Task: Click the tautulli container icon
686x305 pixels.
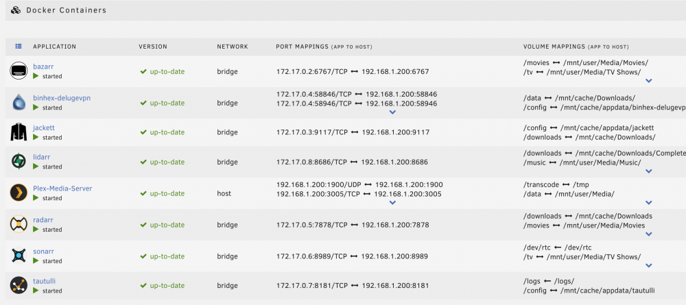Action: (19, 285)
